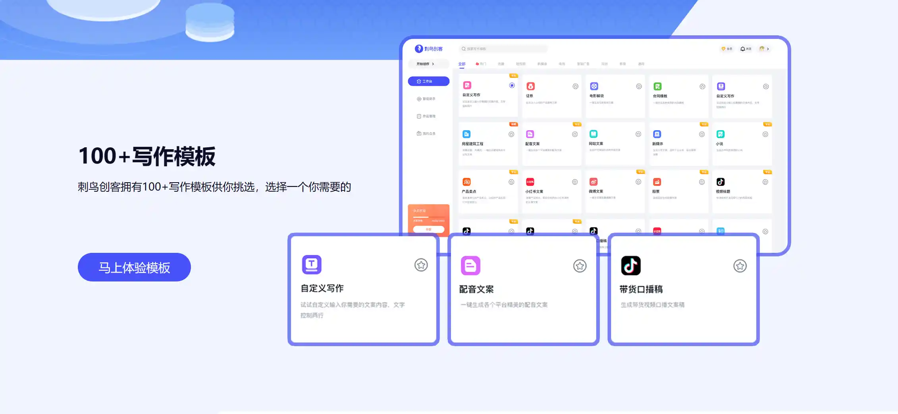The width and height of the screenshot is (898, 414).
Task: Favorite the 合同模板 template star
Action: pos(702,87)
